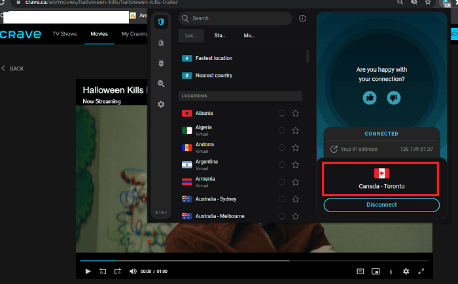Open the antivirus bug sidebar icon
The width and height of the screenshot is (458, 284).
click(161, 63)
